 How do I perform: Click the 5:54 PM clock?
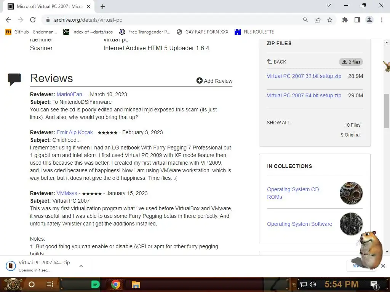point(342,284)
